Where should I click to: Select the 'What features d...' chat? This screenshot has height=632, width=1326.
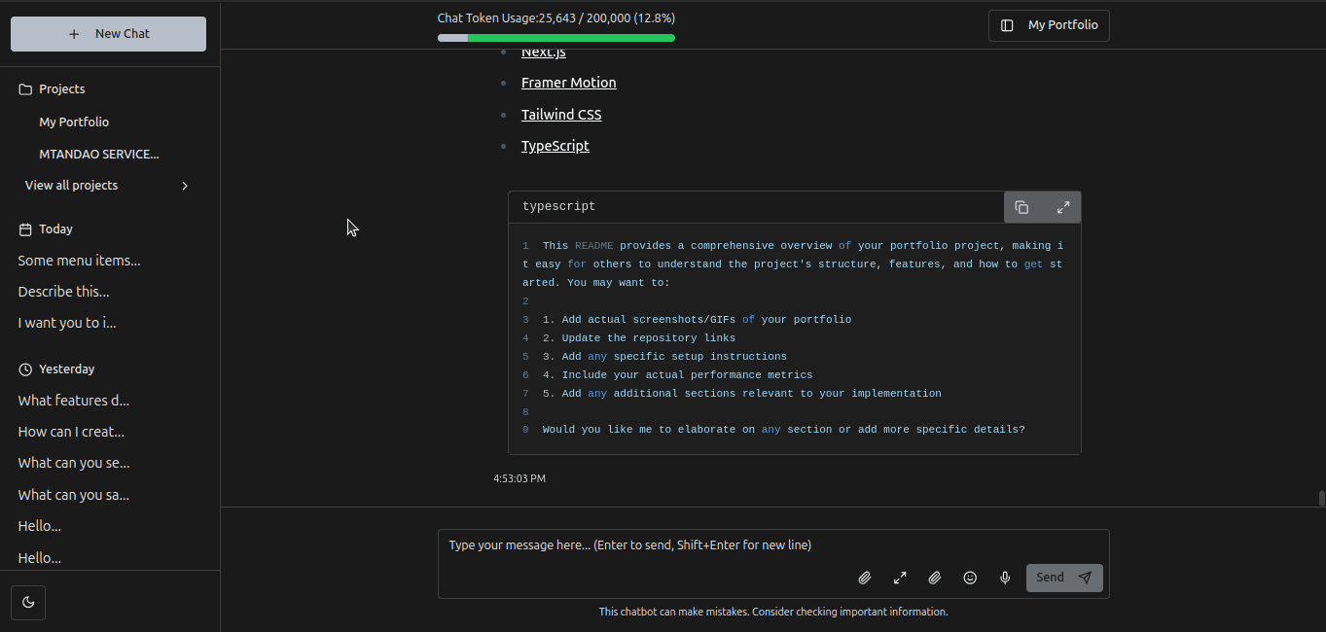coord(73,401)
